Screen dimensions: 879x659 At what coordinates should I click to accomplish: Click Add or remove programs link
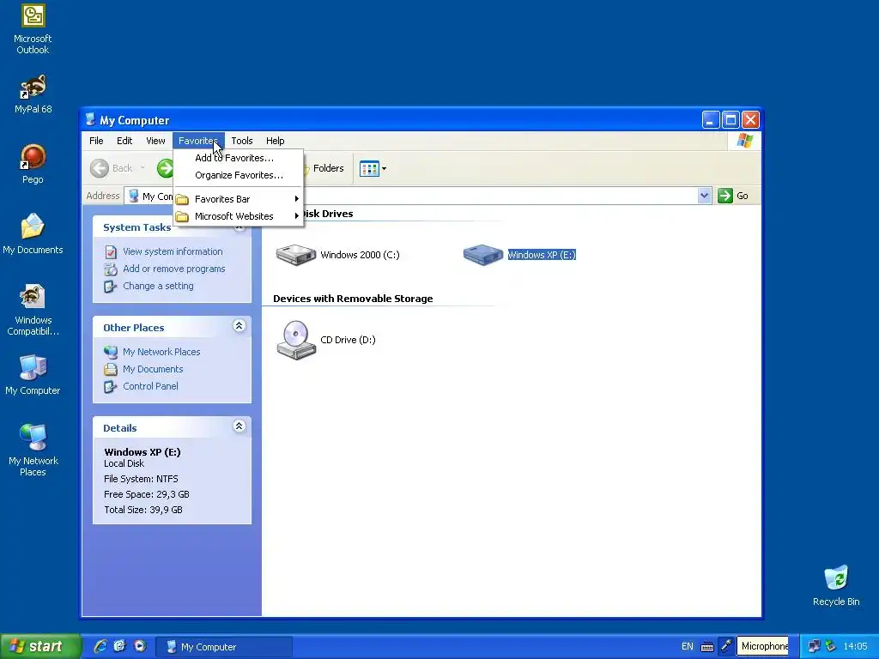coord(173,269)
